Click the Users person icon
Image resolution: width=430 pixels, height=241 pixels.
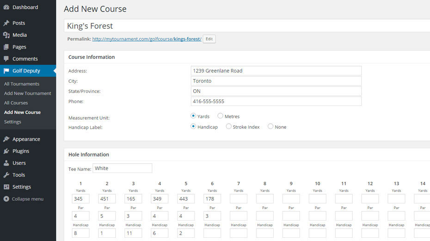click(6, 163)
